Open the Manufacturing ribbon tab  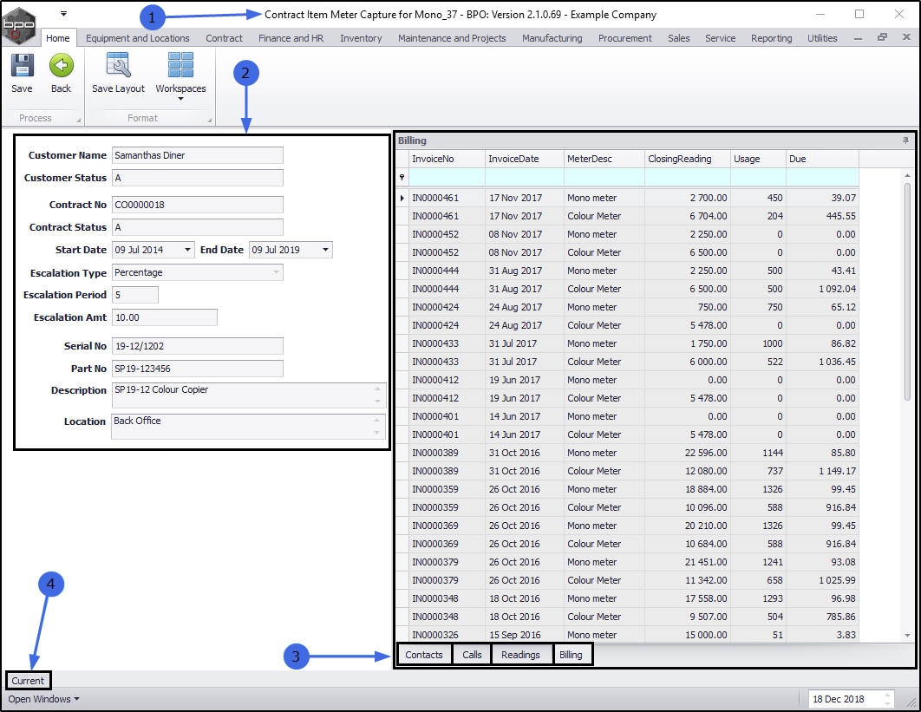click(552, 38)
